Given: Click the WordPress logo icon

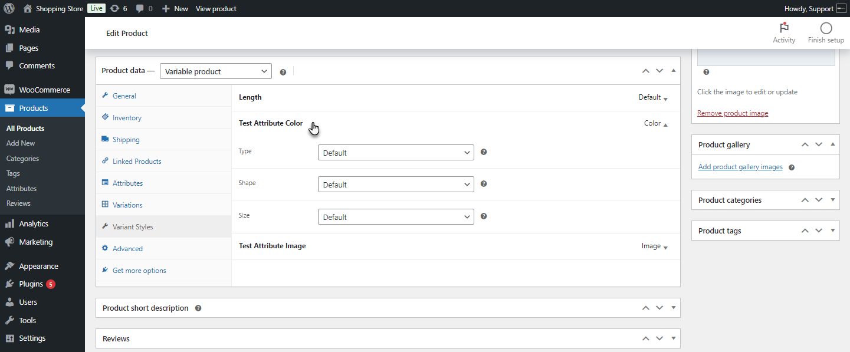Looking at the screenshot, I should tap(9, 9).
